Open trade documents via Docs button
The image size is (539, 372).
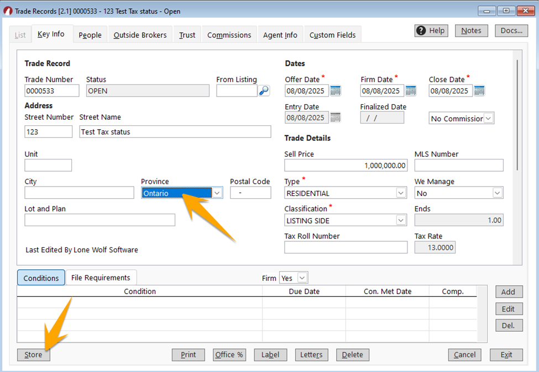[x=511, y=30]
